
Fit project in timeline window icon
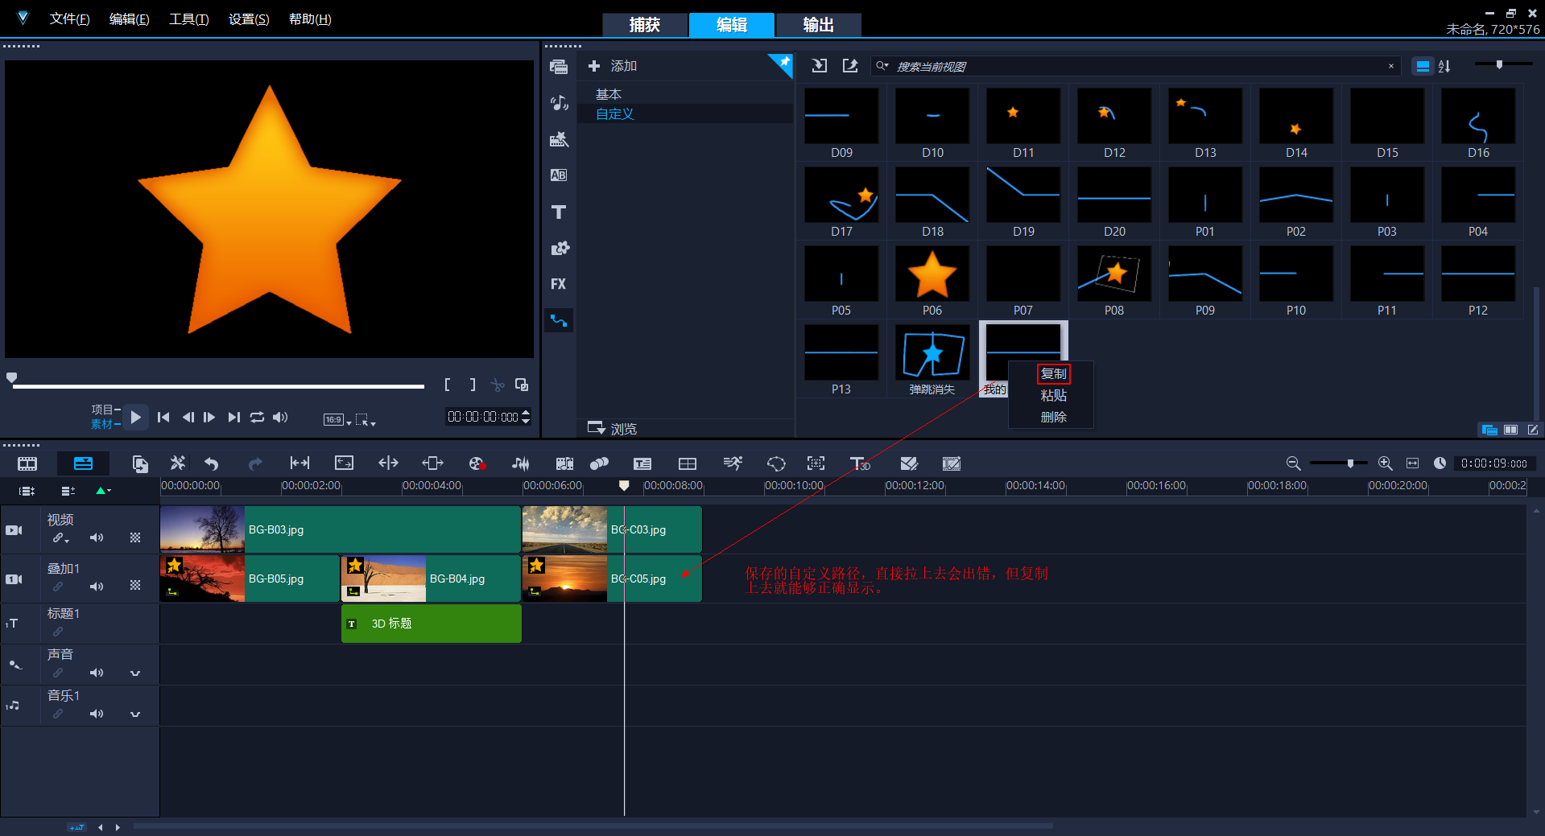click(x=1412, y=463)
